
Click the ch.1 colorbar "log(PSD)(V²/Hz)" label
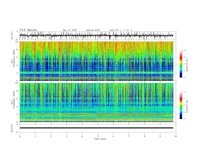[x=187, y=65]
